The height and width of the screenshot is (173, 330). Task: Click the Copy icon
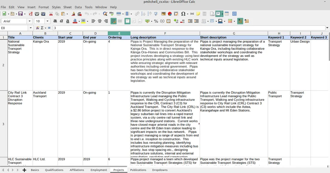coord(57,14)
